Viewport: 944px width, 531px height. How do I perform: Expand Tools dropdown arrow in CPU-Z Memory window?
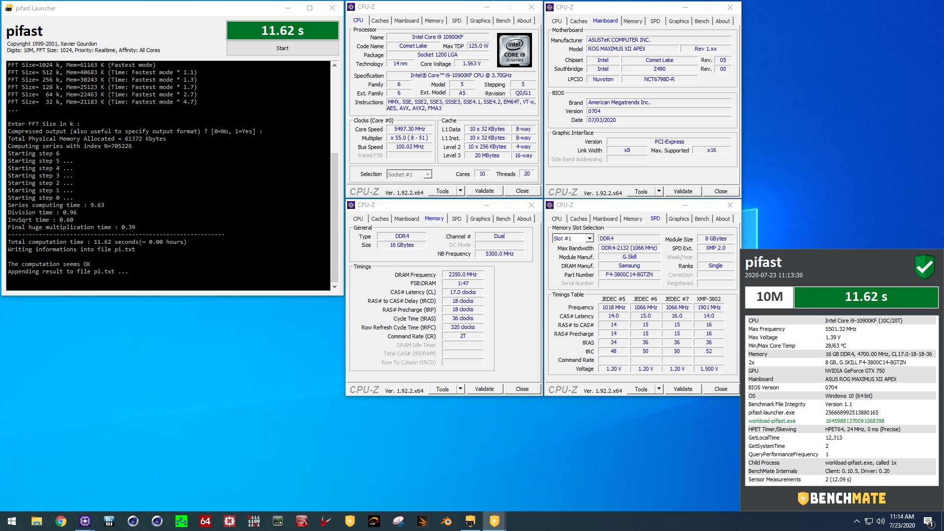[460, 389]
